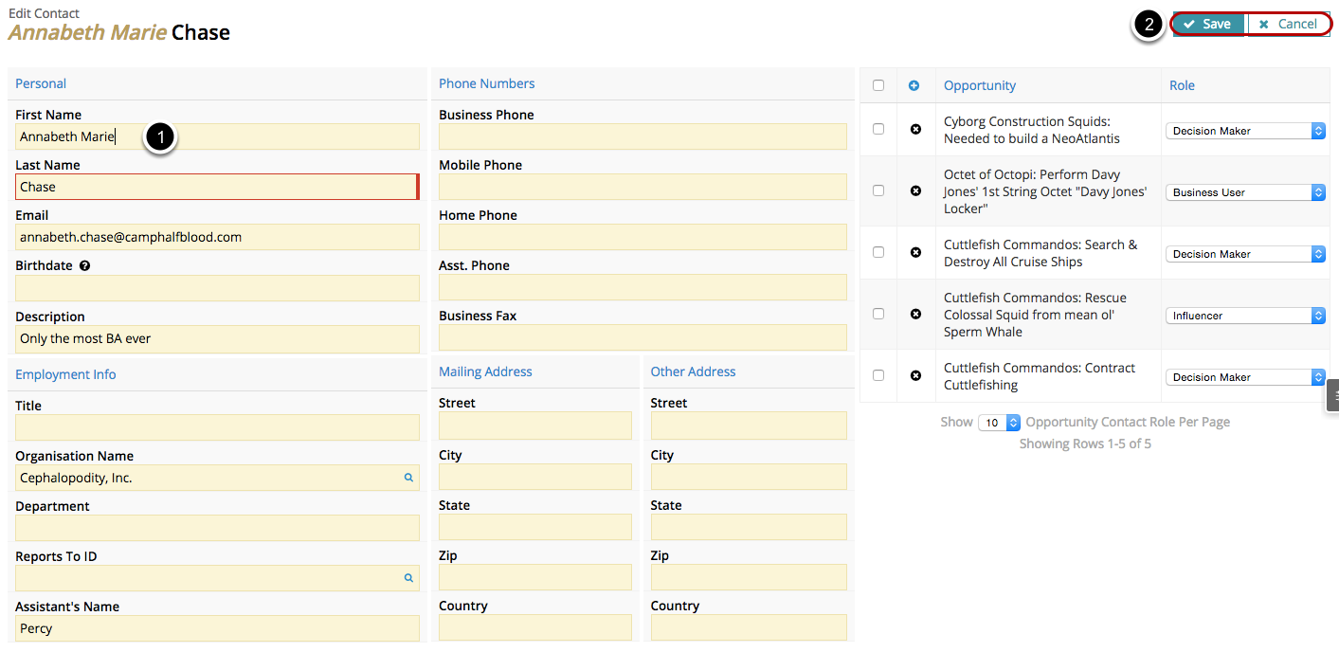
Task: Remove the Contract Cuttlefishing opportunity row
Action: (915, 375)
